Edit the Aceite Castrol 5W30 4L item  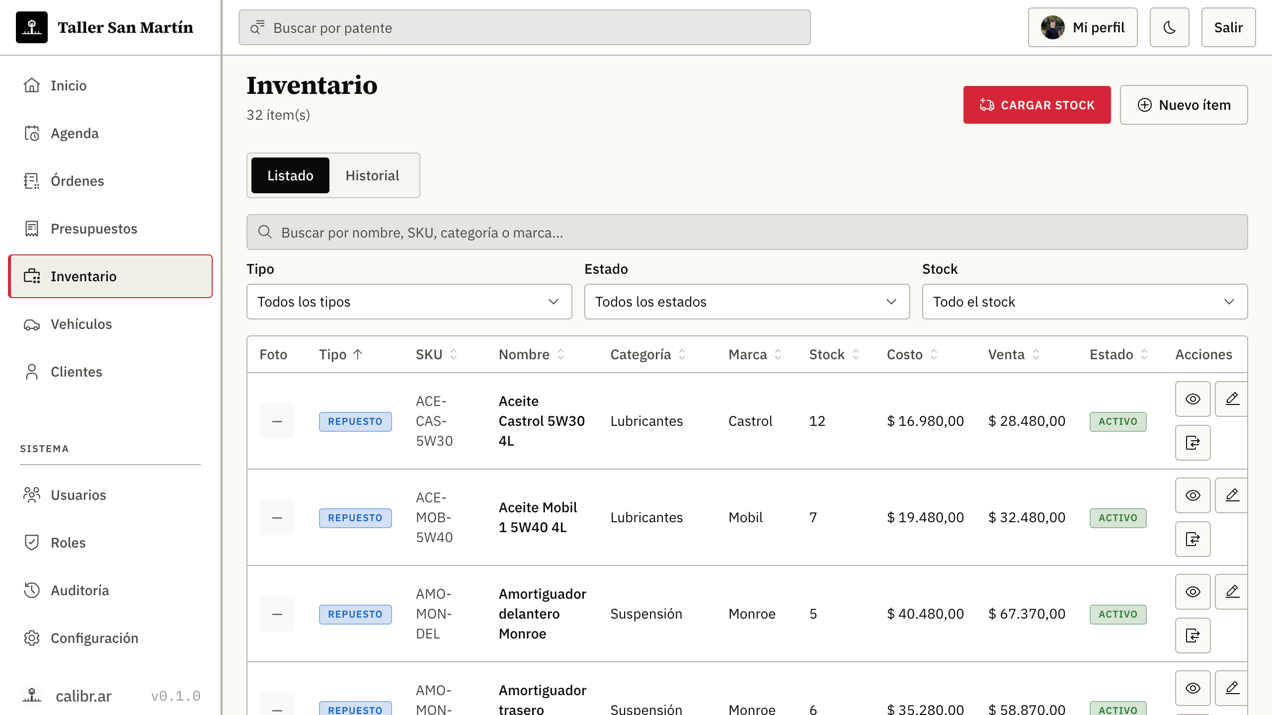point(1232,399)
